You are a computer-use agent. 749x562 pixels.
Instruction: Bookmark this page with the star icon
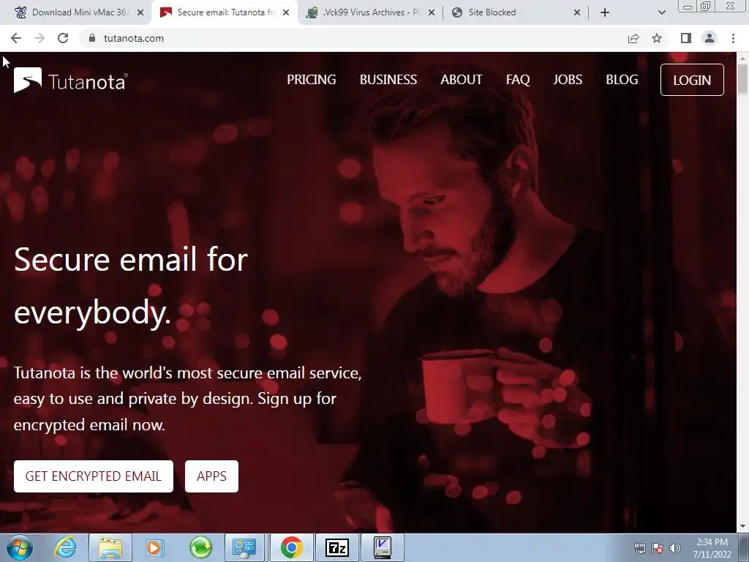point(657,38)
